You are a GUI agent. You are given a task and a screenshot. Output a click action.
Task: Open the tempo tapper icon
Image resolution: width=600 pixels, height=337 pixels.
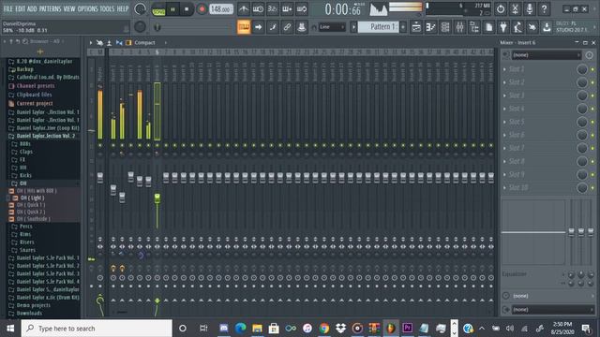pyautogui.click(x=517, y=27)
